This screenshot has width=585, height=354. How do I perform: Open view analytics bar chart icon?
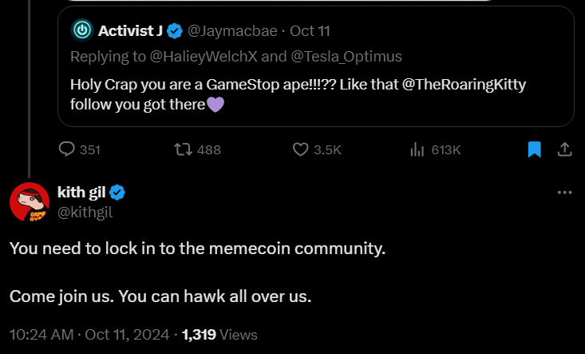(x=416, y=149)
